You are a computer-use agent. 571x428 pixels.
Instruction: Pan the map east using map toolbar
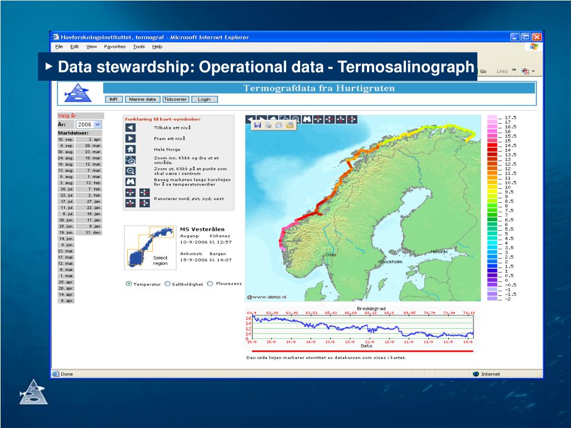click(330, 119)
